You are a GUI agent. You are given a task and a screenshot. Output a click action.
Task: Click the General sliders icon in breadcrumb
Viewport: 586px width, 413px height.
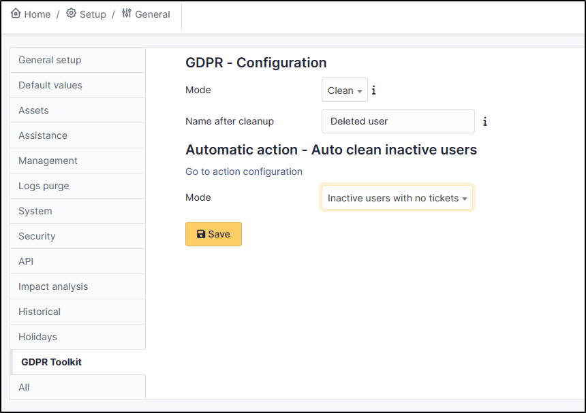[127, 14]
